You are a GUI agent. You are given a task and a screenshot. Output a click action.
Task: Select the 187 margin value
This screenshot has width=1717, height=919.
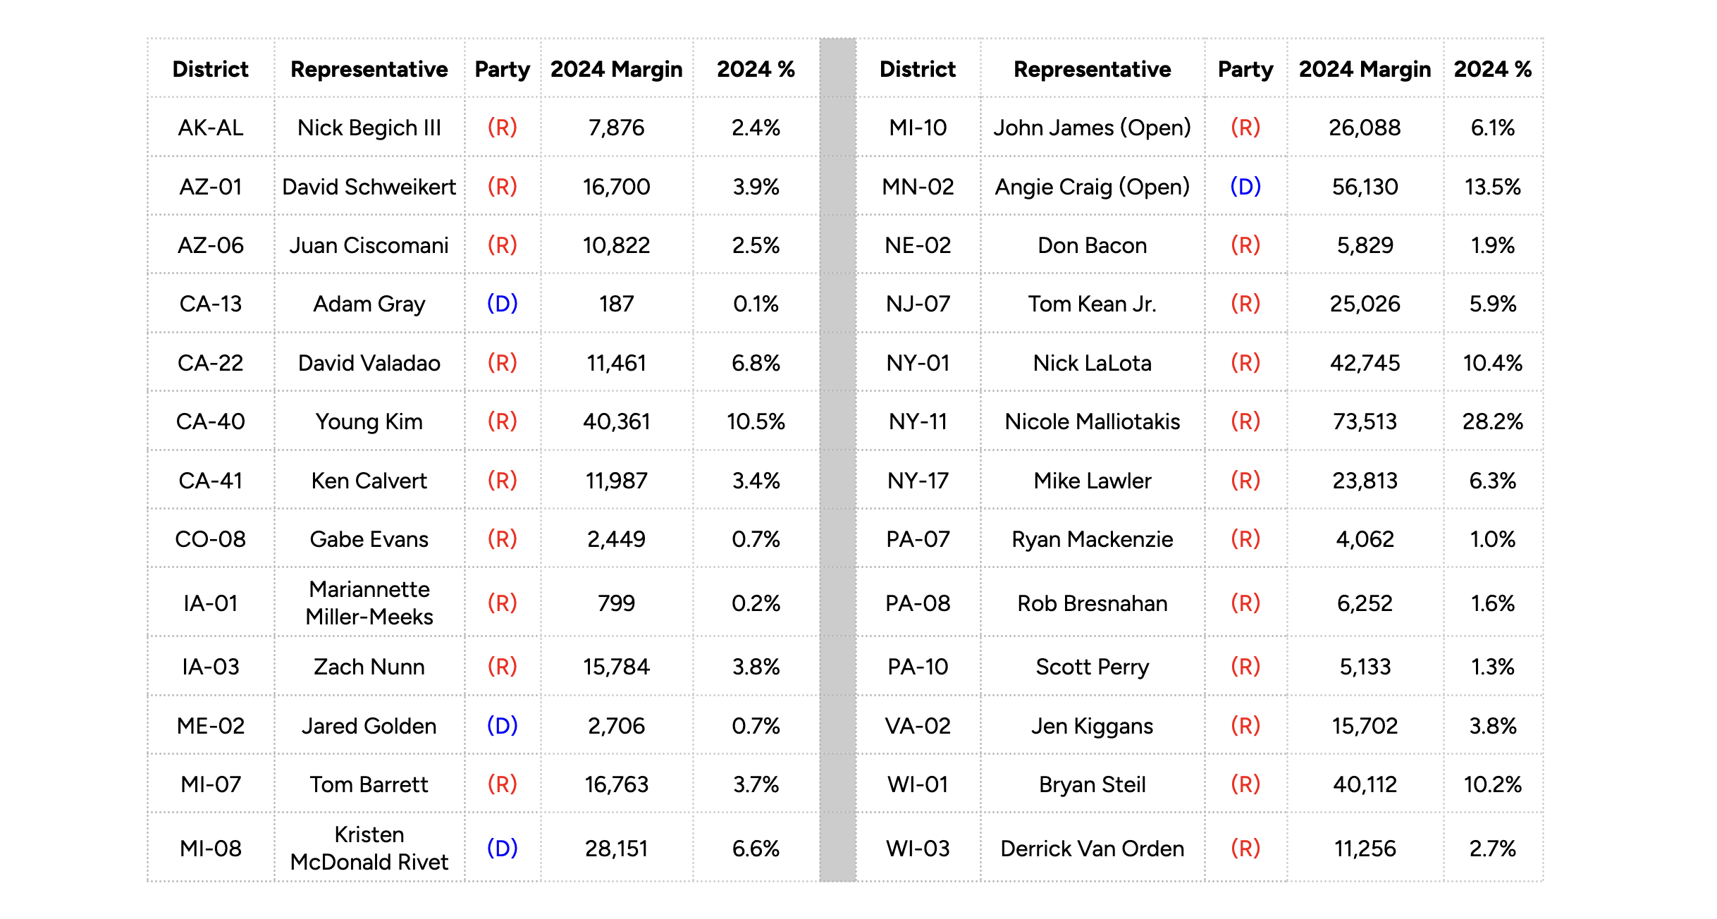tap(616, 304)
